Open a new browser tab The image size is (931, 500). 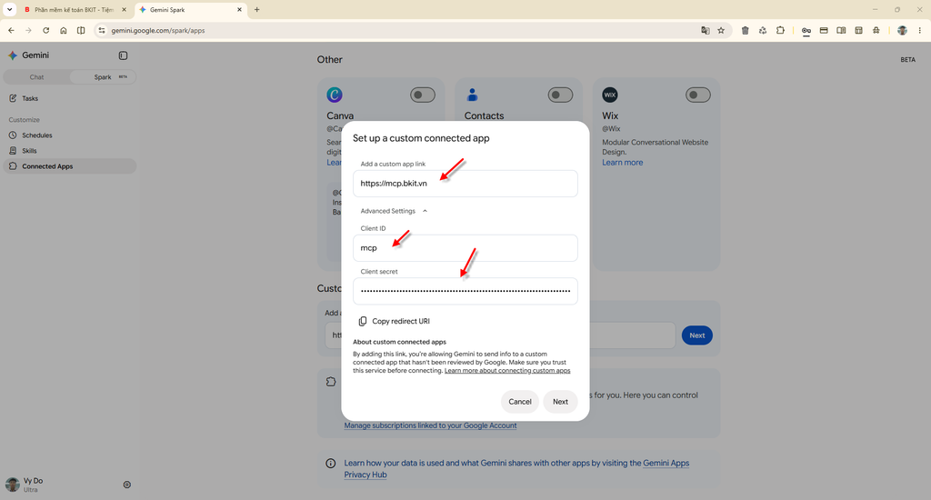point(257,9)
